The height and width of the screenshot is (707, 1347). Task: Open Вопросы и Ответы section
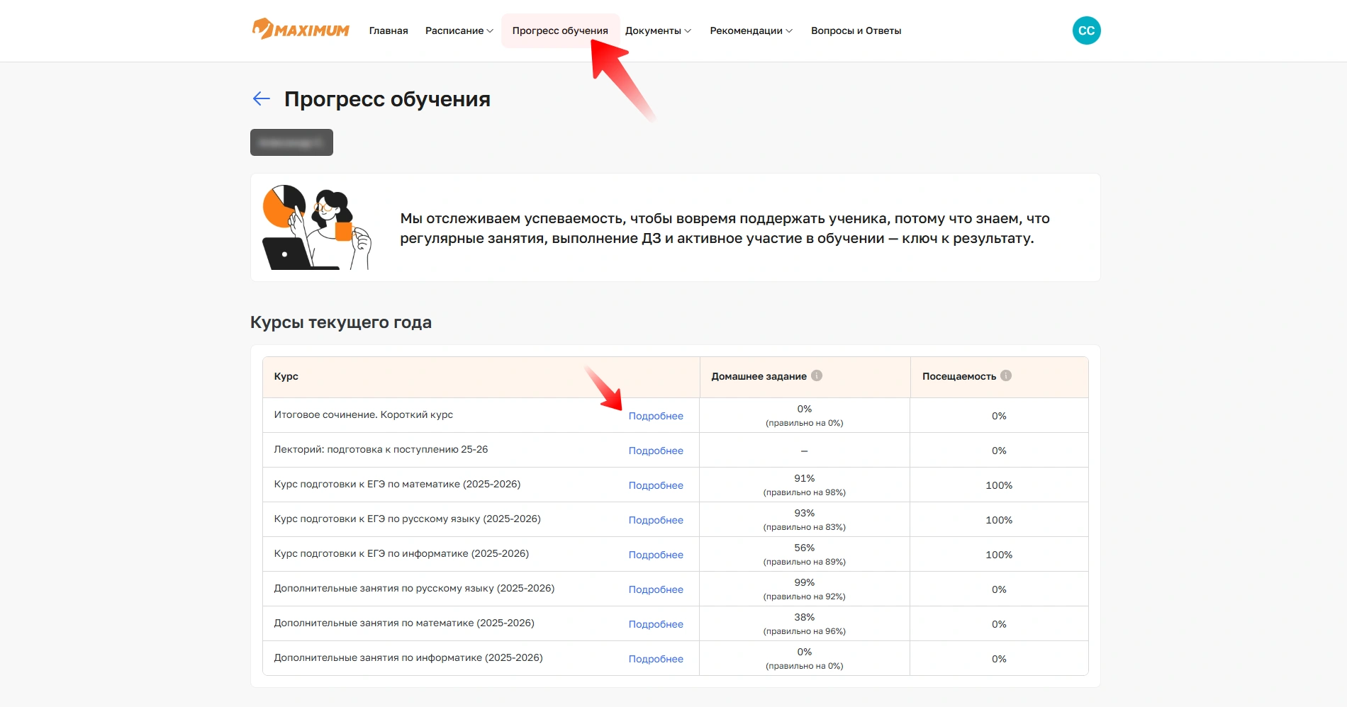pos(856,30)
